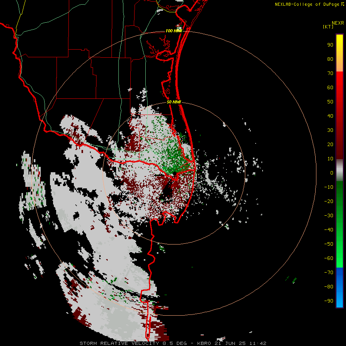The image size is (346, 346).
Task: Click the 80 value on velocity scale
Action: [x=330, y=59]
